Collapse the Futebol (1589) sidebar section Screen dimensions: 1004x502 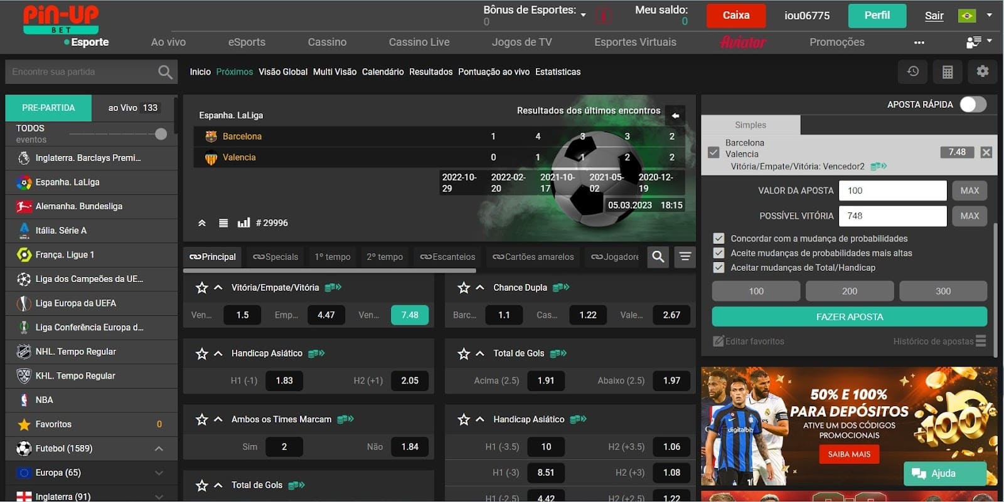[x=159, y=449]
